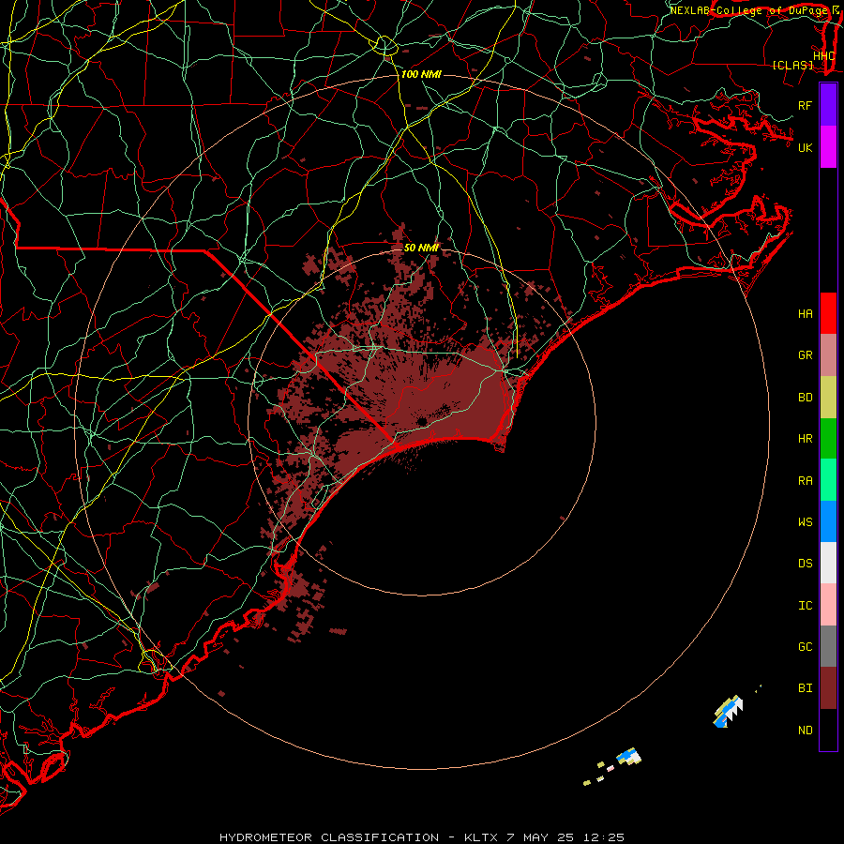844x844 pixels.
Task: Click the WS blue legend swatch
Action: click(x=828, y=521)
